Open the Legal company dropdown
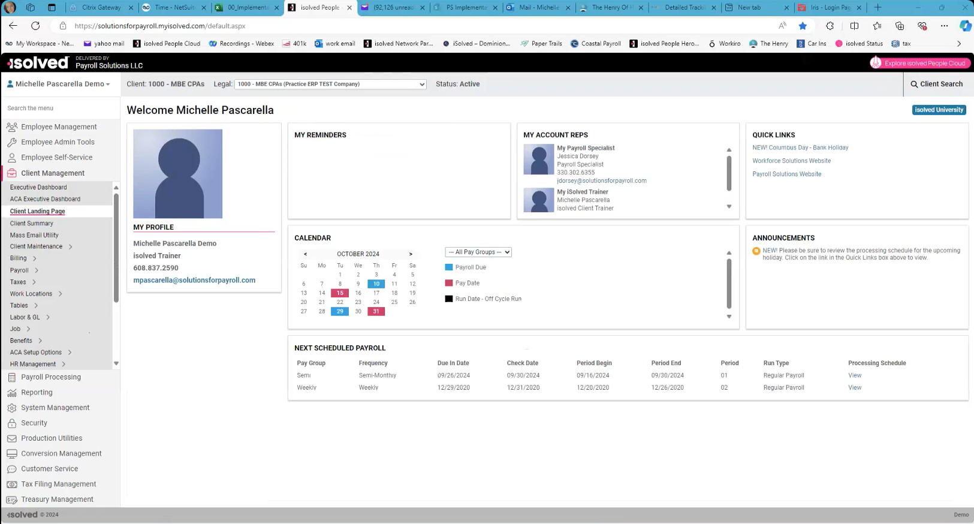The image size is (974, 524). 330,85
